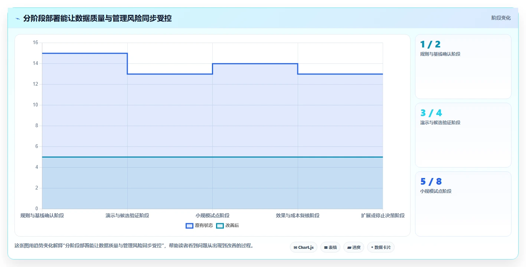
Task: Click the y-axis value 2
Action: coord(37,188)
